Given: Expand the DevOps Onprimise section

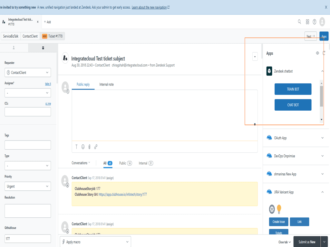Looking at the screenshot, I should [x=322, y=156].
